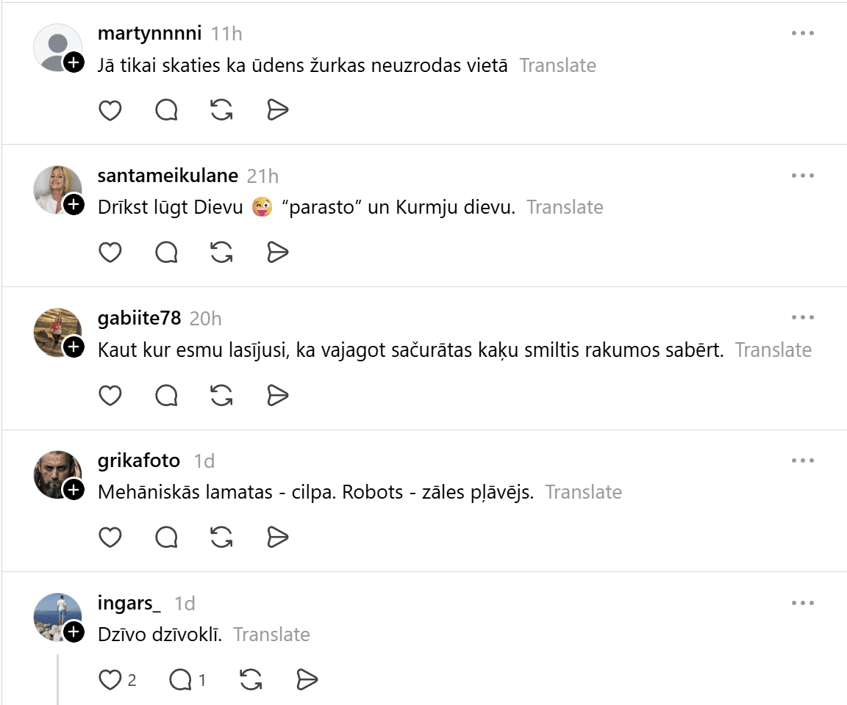Open the grikafoto username profile link
Screen dimensions: 847x705
click(x=139, y=460)
